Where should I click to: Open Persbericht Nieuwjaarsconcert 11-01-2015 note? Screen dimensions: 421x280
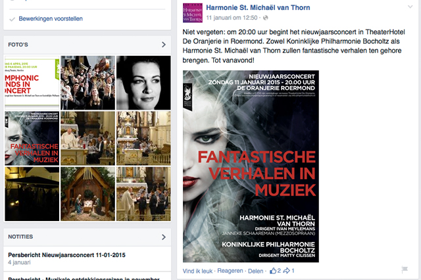pyautogui.click(x=66, y=255)
